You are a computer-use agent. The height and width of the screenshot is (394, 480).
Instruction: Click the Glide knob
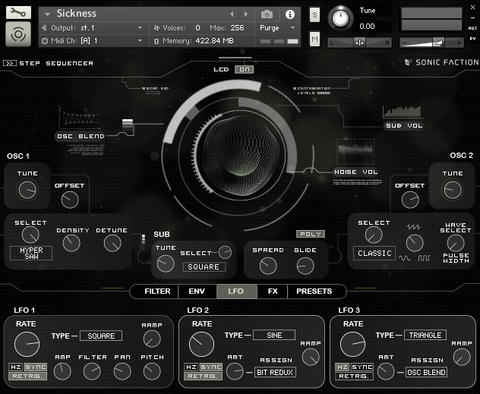305,266
